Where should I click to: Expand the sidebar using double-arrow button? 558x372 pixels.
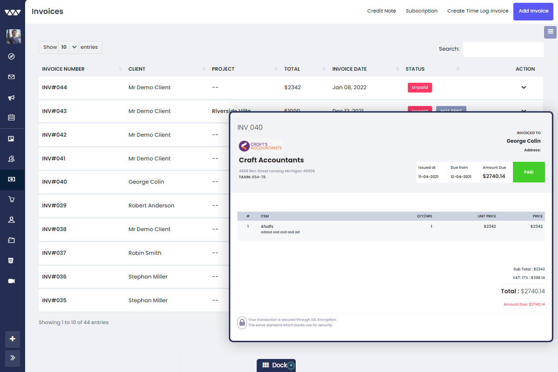click(12, 358)
